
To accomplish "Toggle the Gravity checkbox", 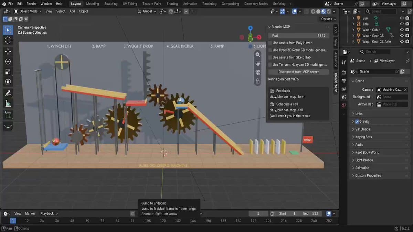I will pyautogui.click(x=357, y=122).
